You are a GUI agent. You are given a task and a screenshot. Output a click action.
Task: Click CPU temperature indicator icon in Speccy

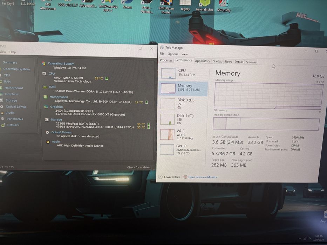click(x=107, y=78)
